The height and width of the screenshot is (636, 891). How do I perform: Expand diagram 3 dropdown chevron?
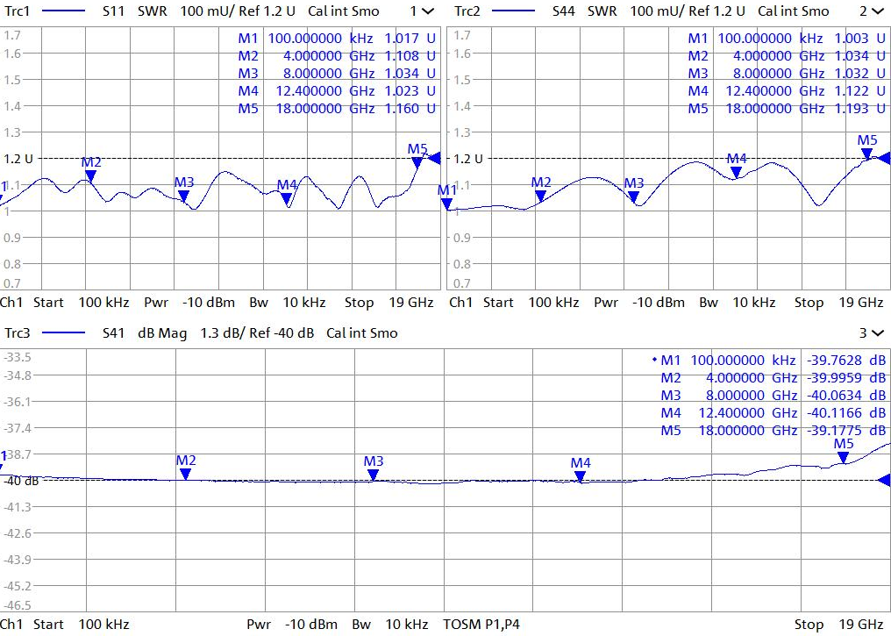coord(877,333)
